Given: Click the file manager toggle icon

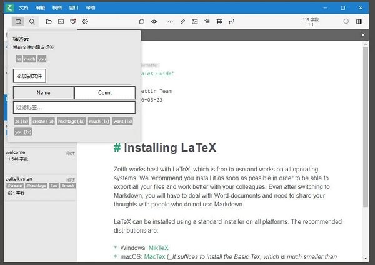Looking at the screenshot, I should pos(19,21).
